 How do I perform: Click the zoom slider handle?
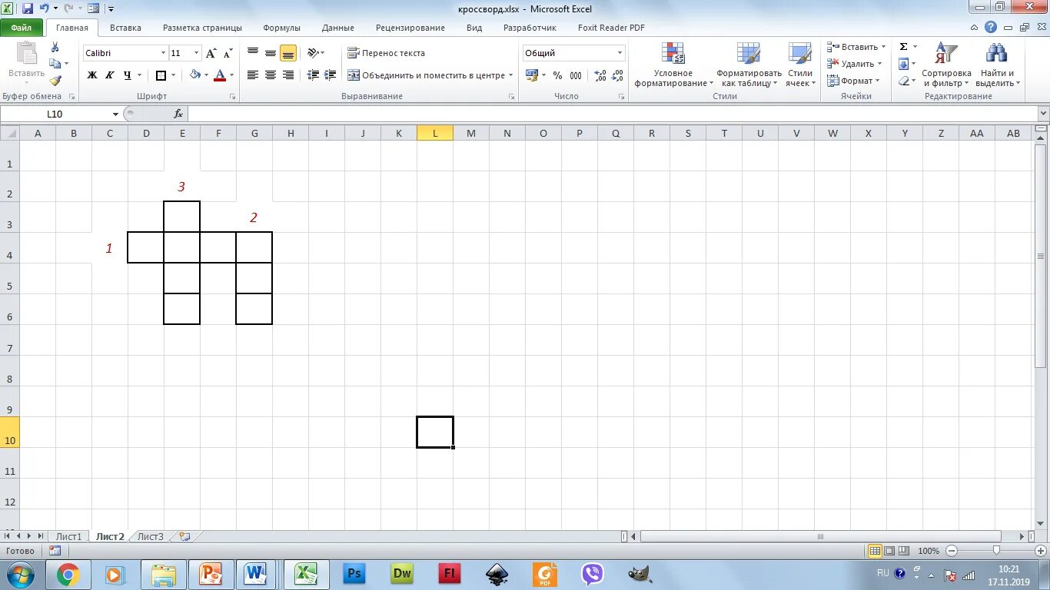tap(996, 551)
